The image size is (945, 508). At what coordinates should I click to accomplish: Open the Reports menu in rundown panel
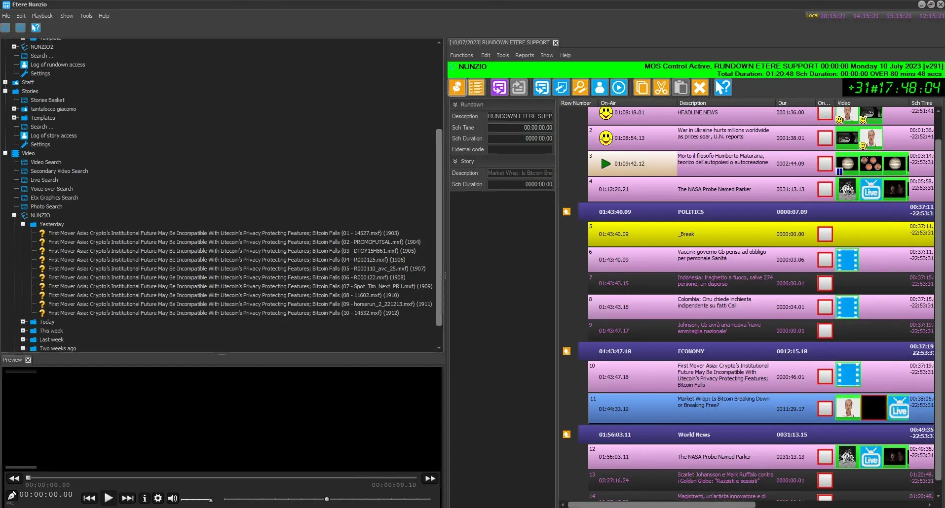(524, 55)
